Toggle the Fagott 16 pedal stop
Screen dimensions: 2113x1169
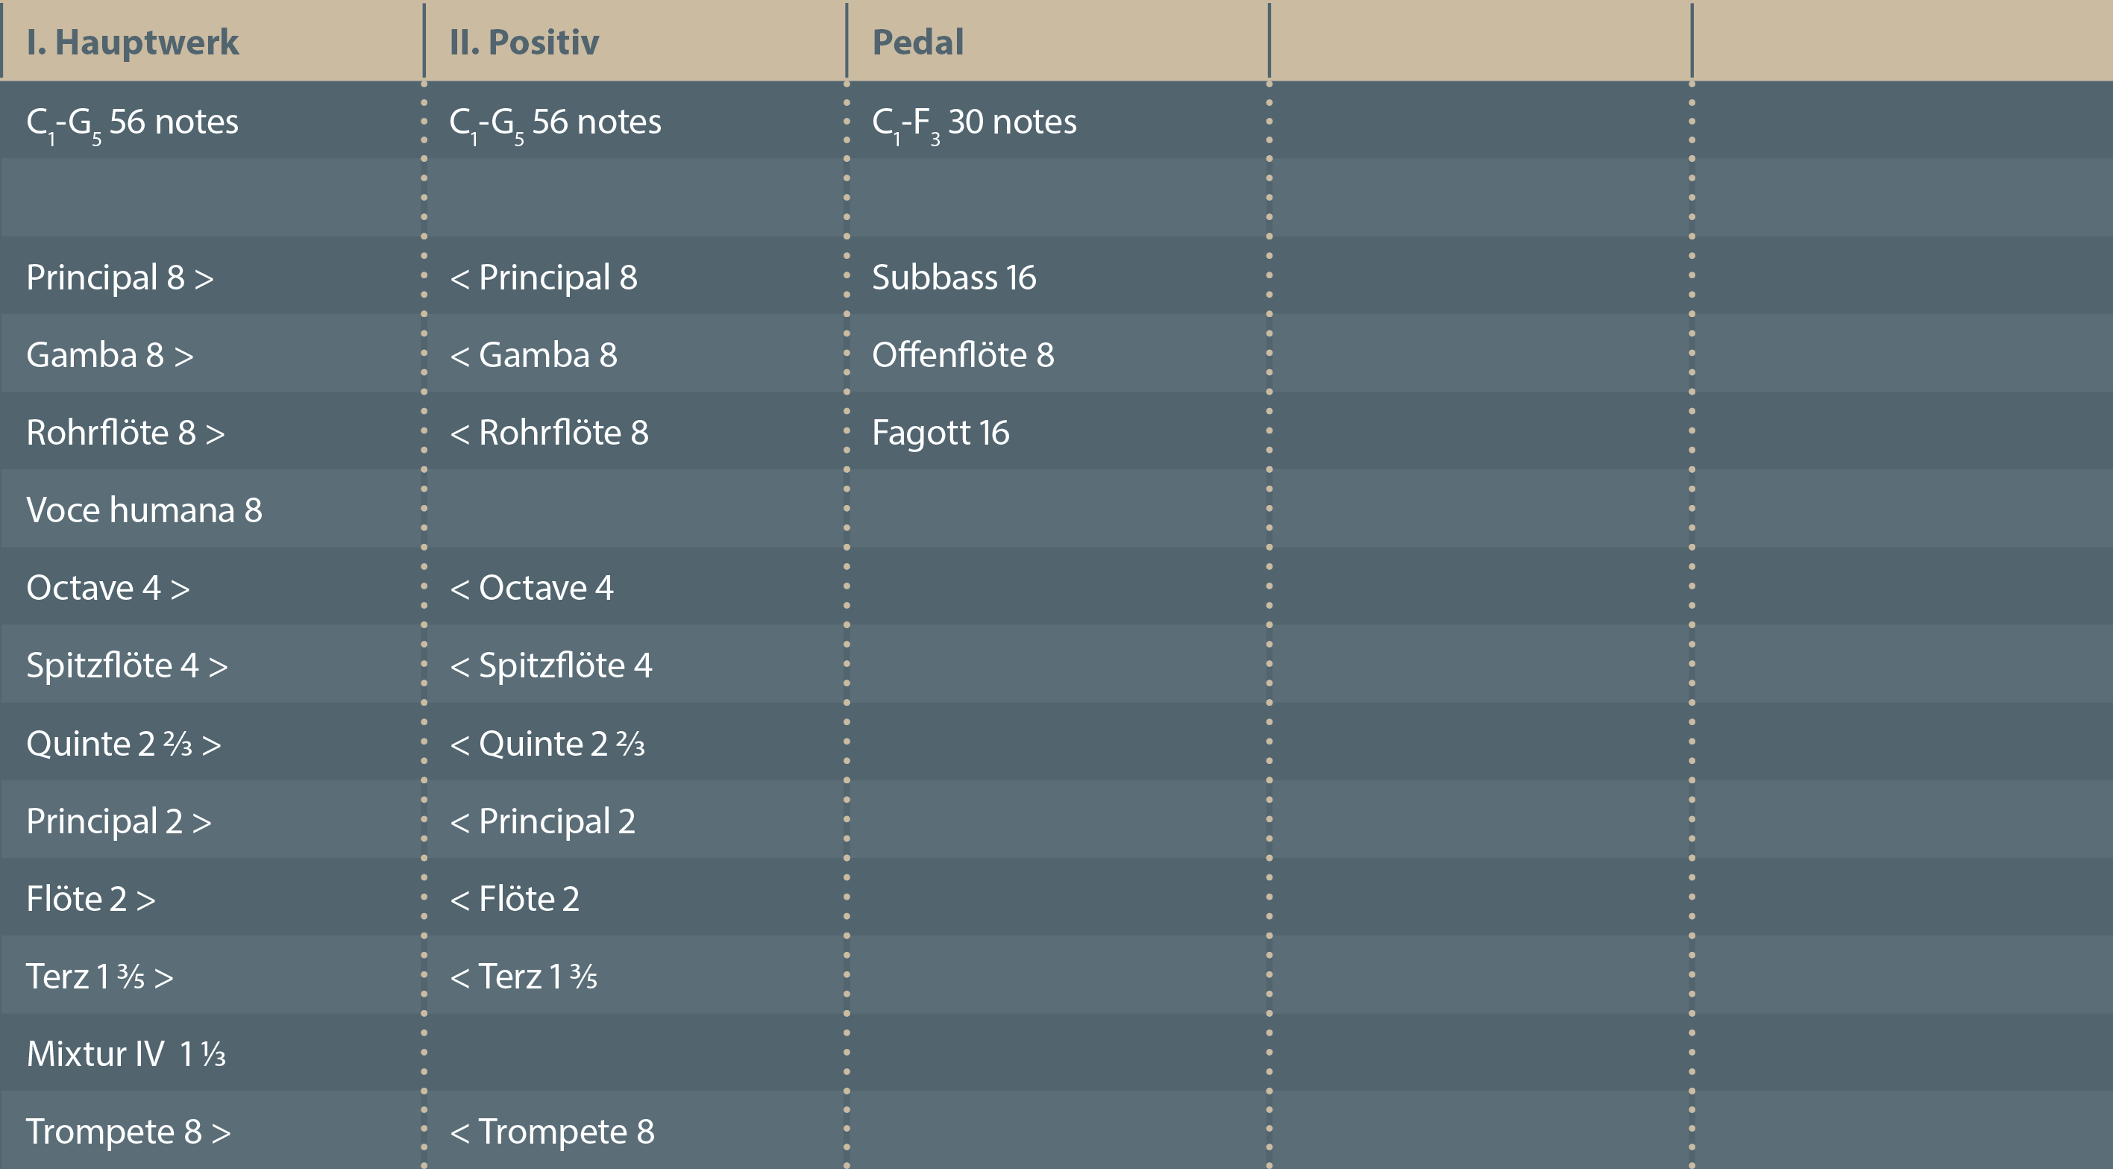click(940, 433)
